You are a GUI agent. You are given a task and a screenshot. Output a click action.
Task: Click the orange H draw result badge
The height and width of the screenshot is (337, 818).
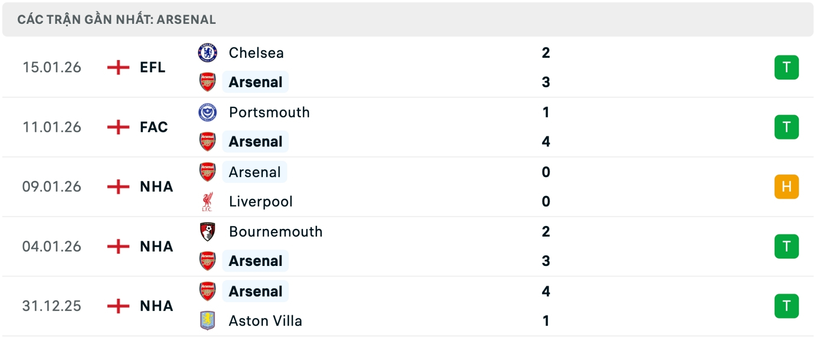786,186
